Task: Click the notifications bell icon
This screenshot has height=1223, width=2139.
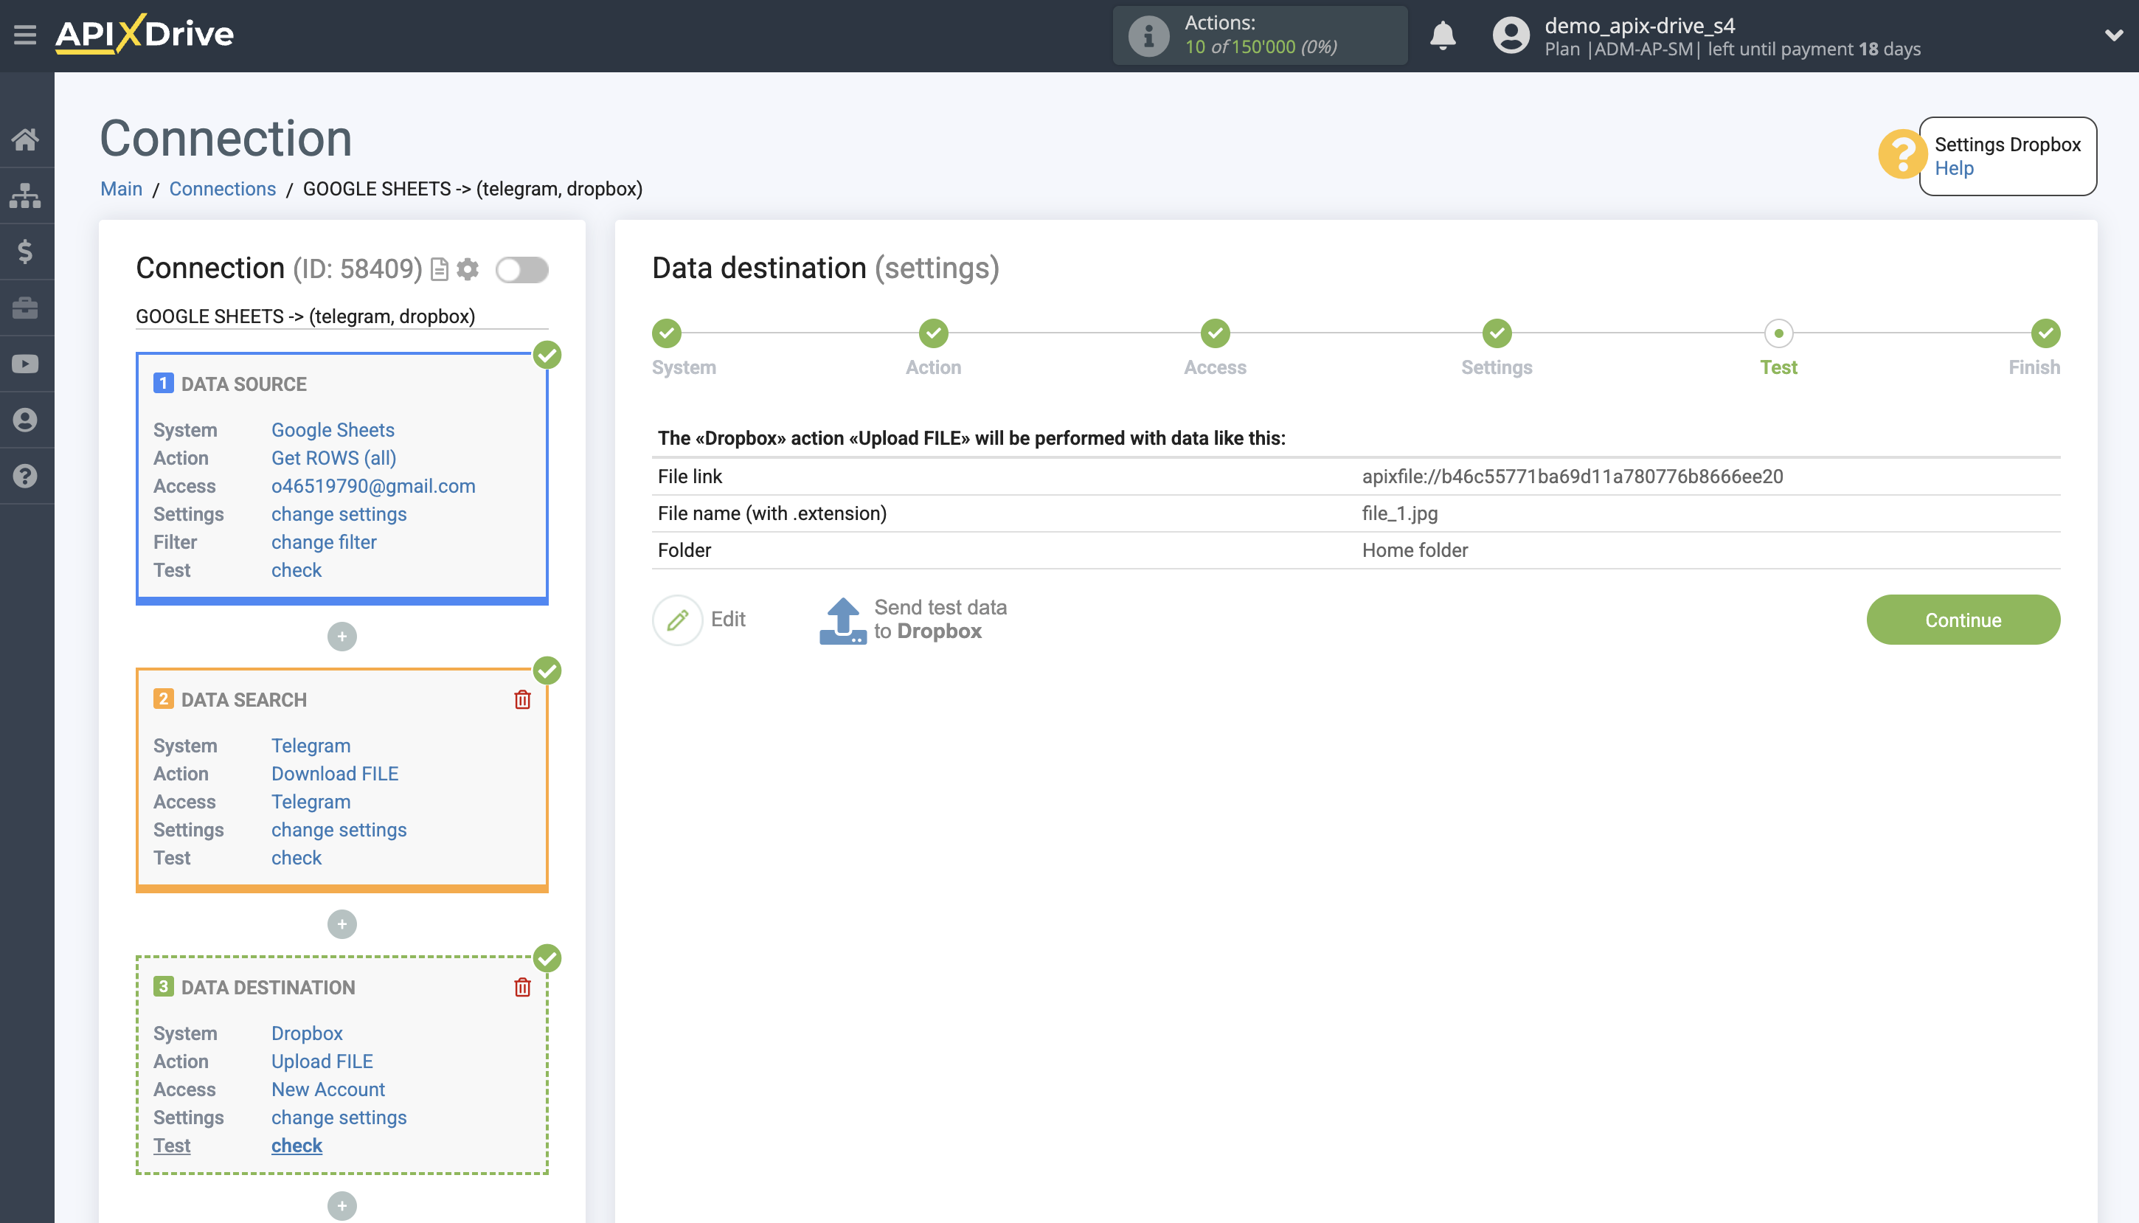Action: 1442,36
